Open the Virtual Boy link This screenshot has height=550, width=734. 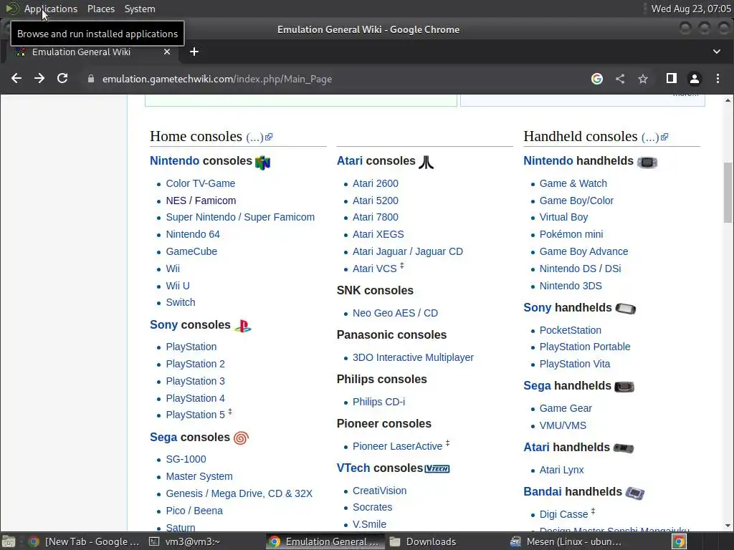(563, 217)
